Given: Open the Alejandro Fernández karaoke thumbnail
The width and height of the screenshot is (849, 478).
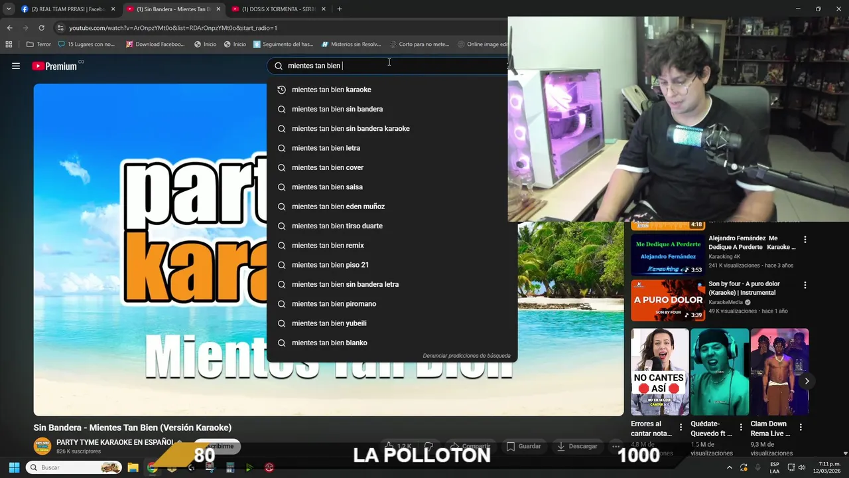Looking at the screenshot, I should pos(668,254).
